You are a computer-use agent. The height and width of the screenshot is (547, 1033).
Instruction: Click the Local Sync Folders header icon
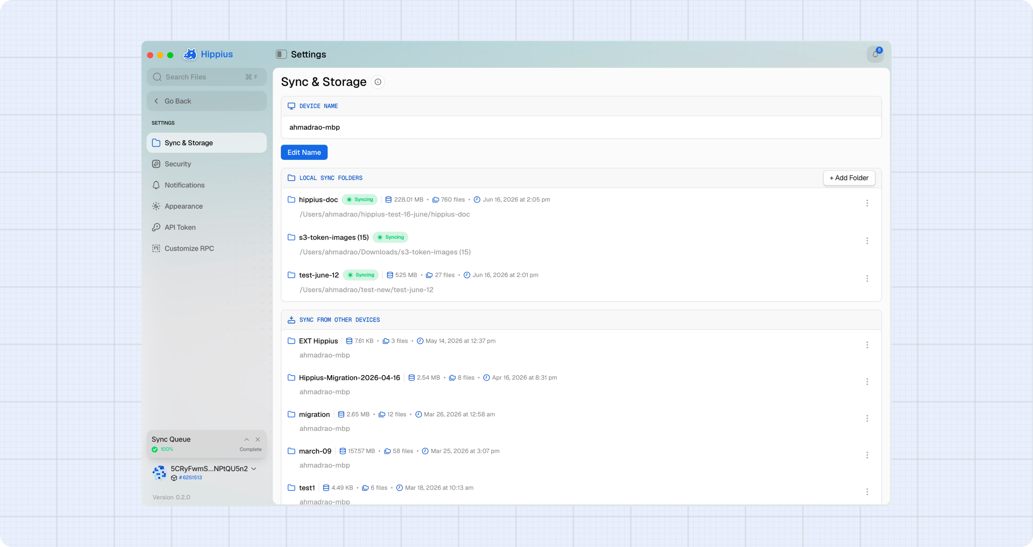[291, 178]
